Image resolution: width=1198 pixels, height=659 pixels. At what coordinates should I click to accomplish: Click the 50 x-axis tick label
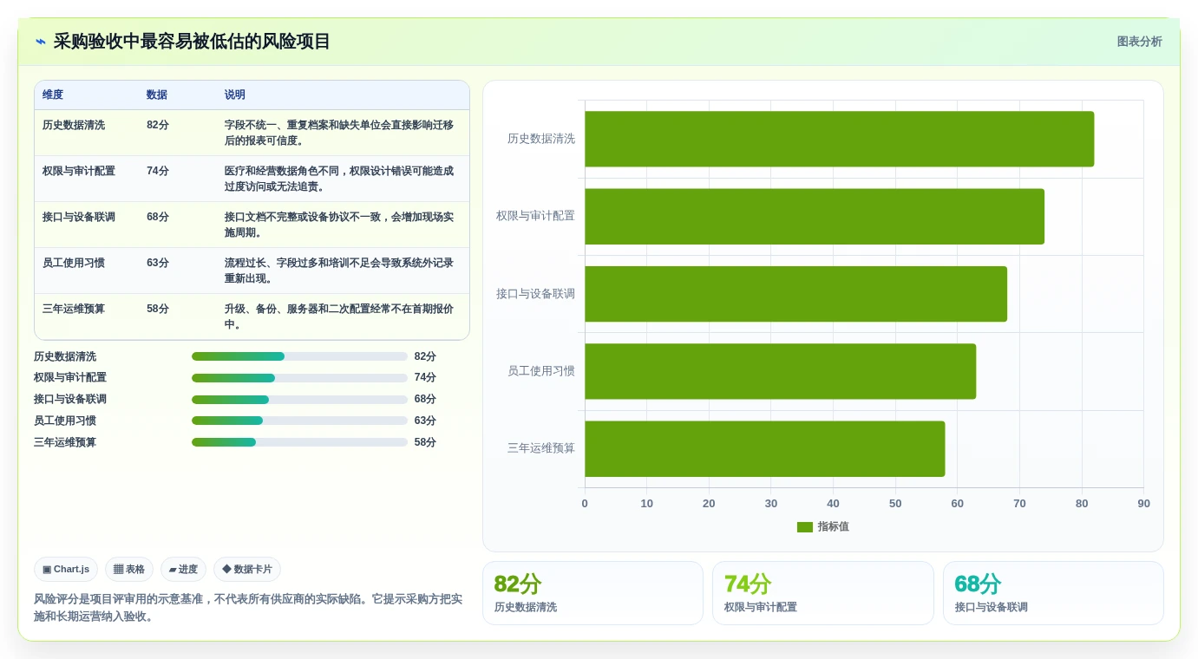895,504
